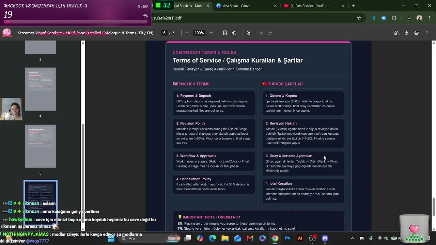436x245 pixels.
Task: Click the blue sound-wave extension icon
Action: click(373, 18)
